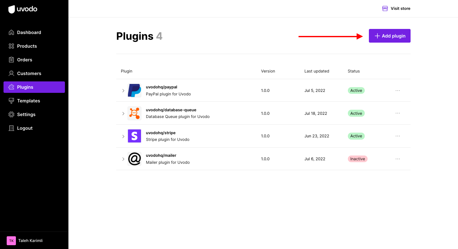458x249 pixels.
Task: Select the Plugins menu item
Action: [x=34, y=87]
